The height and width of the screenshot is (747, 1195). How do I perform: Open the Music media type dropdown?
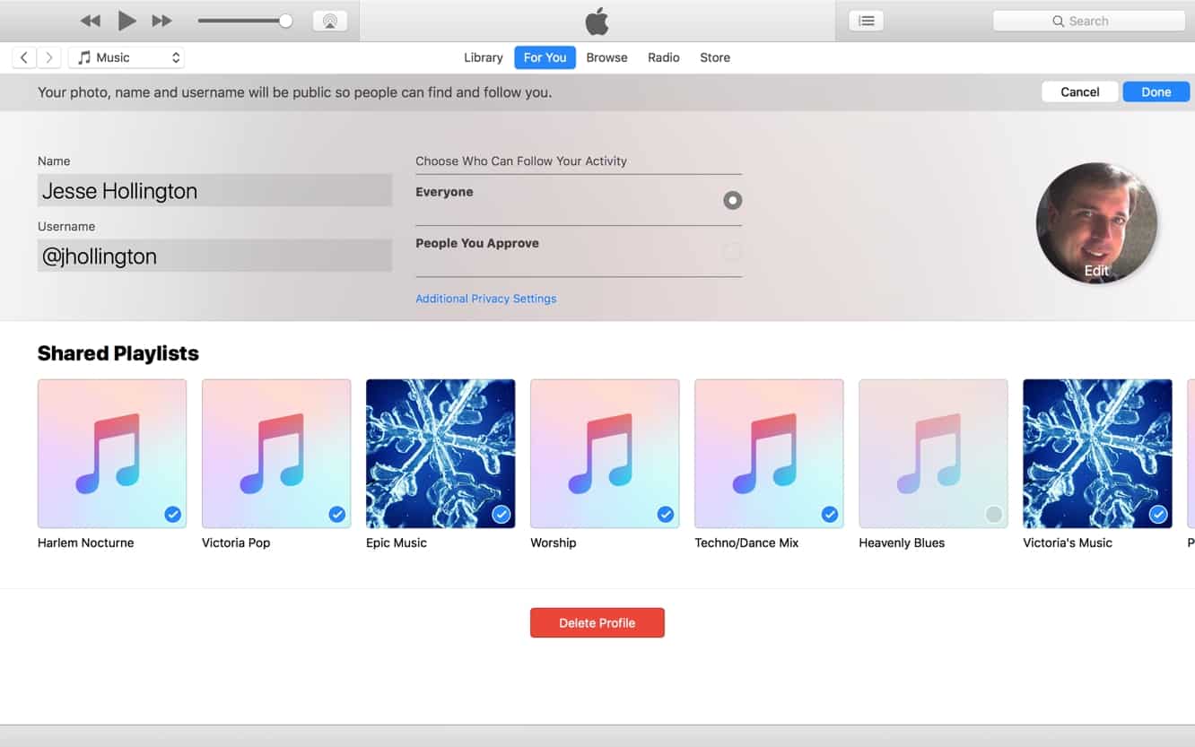coord(126,57)
